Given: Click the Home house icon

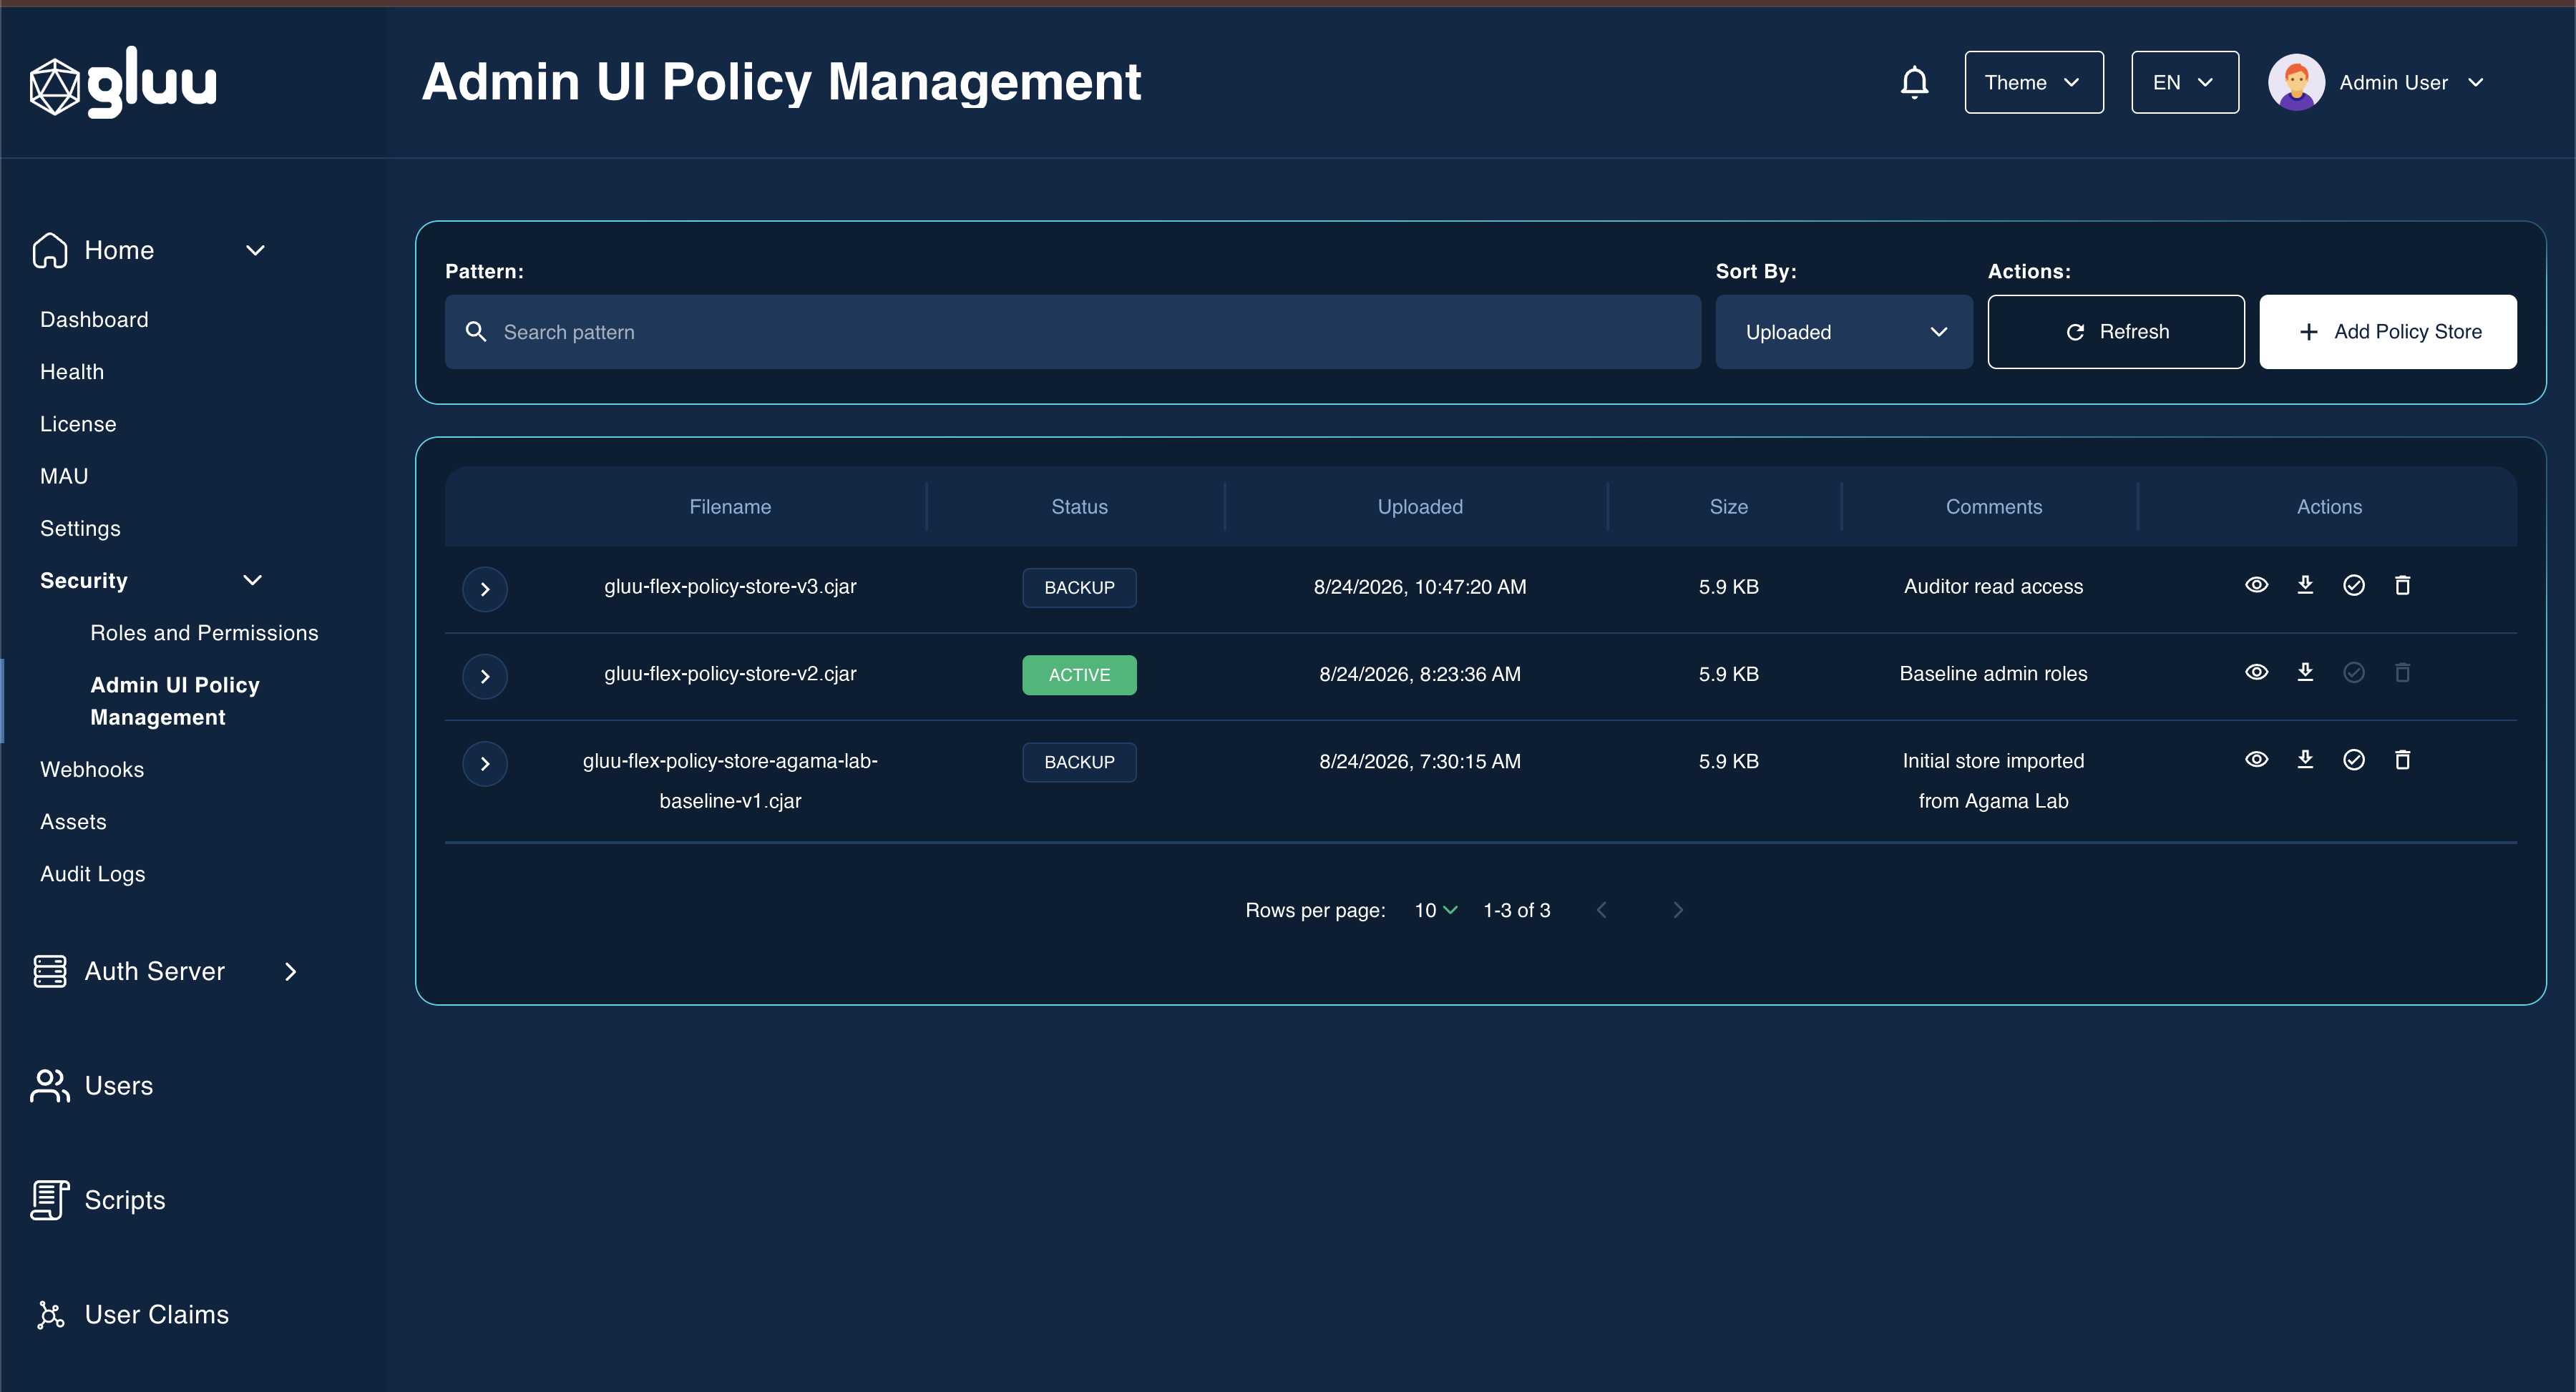Looking at the screenshot, I should (x=50, y=250).
